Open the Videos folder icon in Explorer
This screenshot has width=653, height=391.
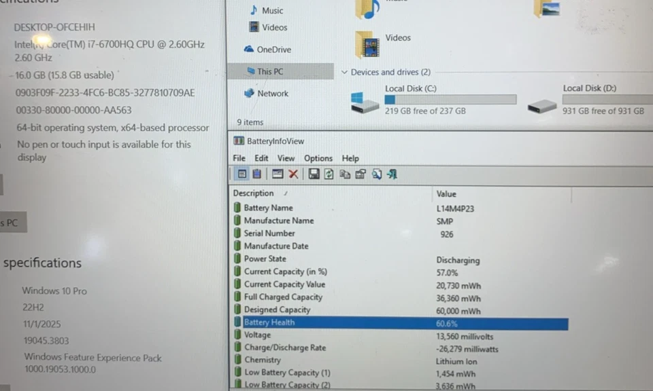367,44
